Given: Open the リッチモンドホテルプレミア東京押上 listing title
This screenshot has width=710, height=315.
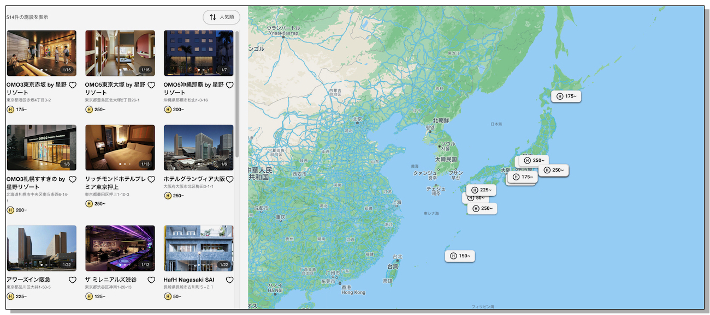Looking at the screenshot, I should click(x=115, y=183).
